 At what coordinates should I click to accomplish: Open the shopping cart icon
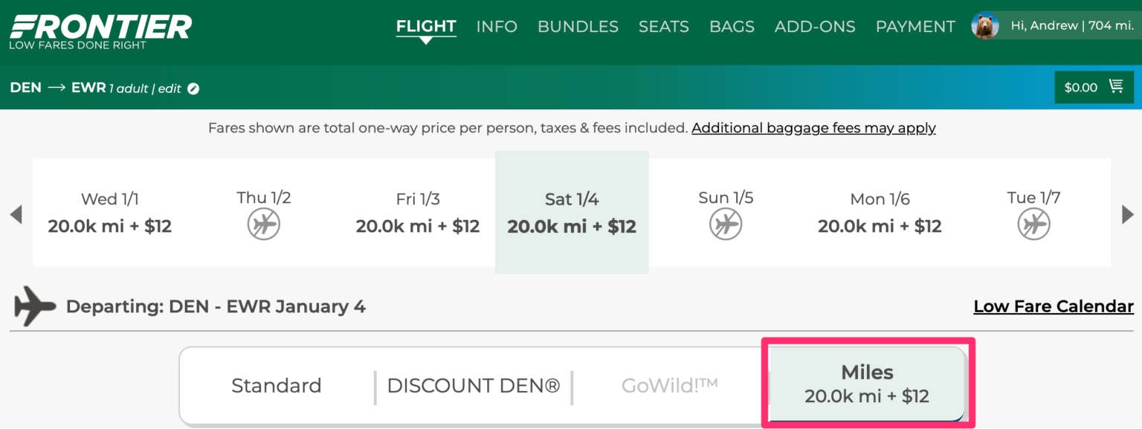1116,86
